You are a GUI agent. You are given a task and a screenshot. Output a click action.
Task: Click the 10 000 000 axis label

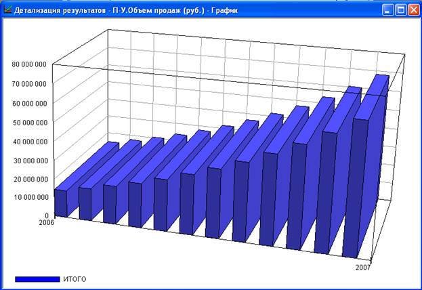pyautogui.click(x=31, y=197)
